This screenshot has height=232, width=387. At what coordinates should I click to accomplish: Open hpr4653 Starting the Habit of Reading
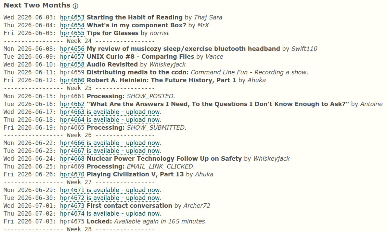tap(72, 17)
